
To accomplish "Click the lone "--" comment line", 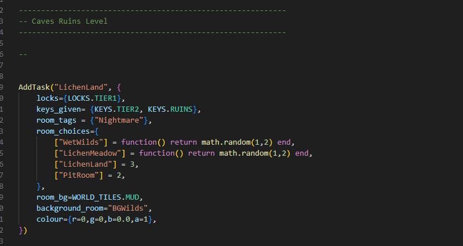I will coord(23,54).
